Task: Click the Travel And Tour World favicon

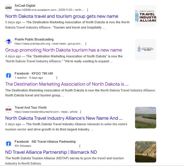Action: (8, 110)
